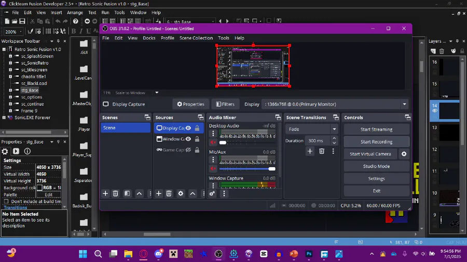The height and width of the screenshot is (262, 467).
Task: Open zoom 200% dropdown in Clickteam
Action: point(21,32)
